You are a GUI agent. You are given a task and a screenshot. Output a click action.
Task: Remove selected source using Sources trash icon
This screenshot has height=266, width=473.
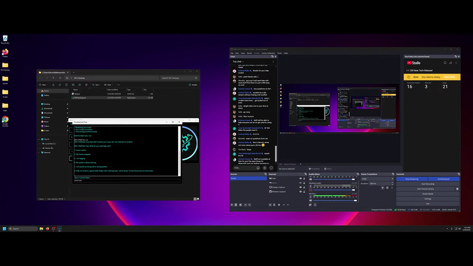tap(274, 205)
